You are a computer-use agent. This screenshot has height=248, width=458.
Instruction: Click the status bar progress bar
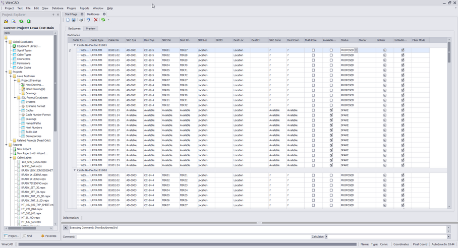[187, 244]
